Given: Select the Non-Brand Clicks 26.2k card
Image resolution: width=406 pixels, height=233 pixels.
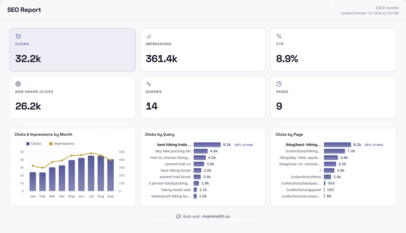Looking at the screenshot, I should click(72, 98).
